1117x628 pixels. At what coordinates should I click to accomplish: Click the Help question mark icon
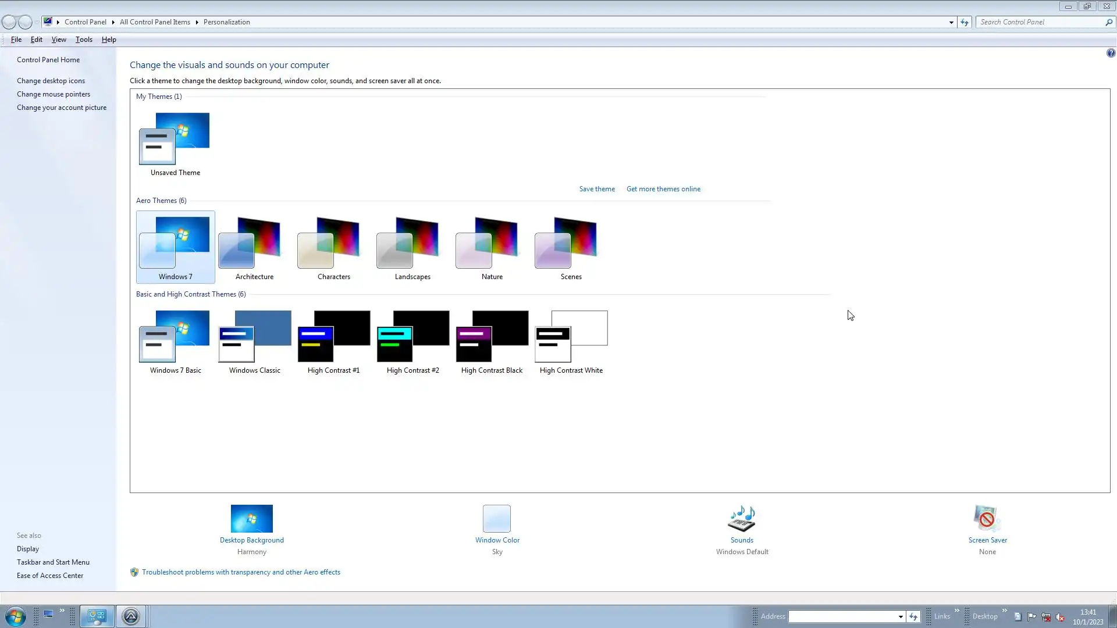(1111, 53)
